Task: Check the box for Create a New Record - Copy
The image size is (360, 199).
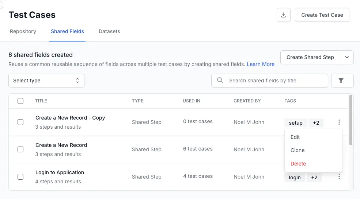Action: click(x=20, y=122)
